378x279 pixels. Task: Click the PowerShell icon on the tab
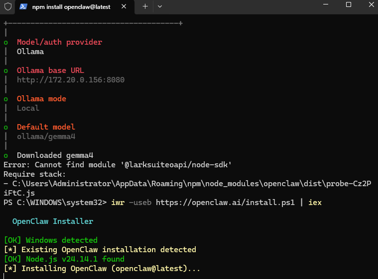click(23, 6)
